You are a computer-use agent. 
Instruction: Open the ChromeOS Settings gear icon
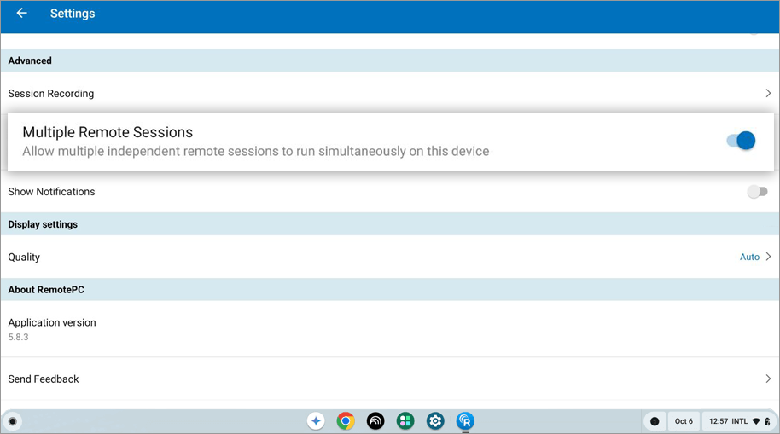pos(435,421)
